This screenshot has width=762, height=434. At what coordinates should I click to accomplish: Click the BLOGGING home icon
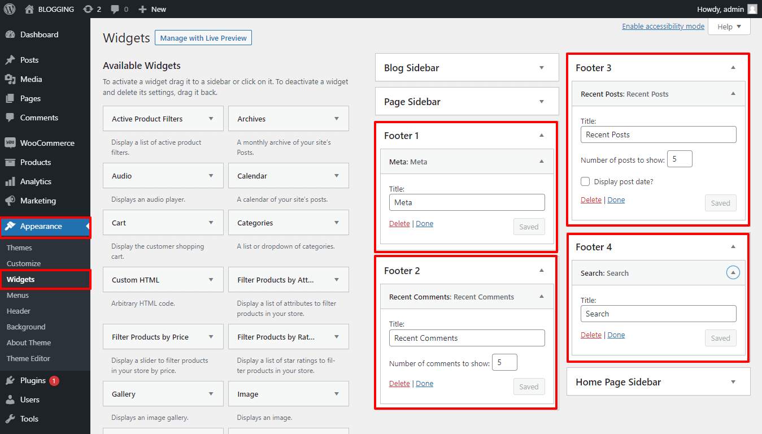coord(29,9)
